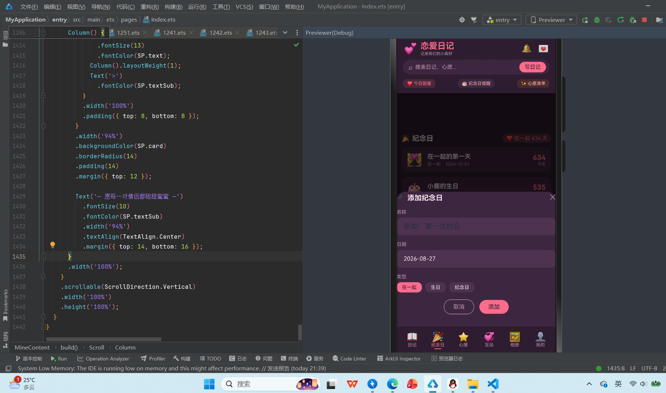Screen dimensions: 666x393
Task: Open Windows Start menu
Action: (209, 384)
